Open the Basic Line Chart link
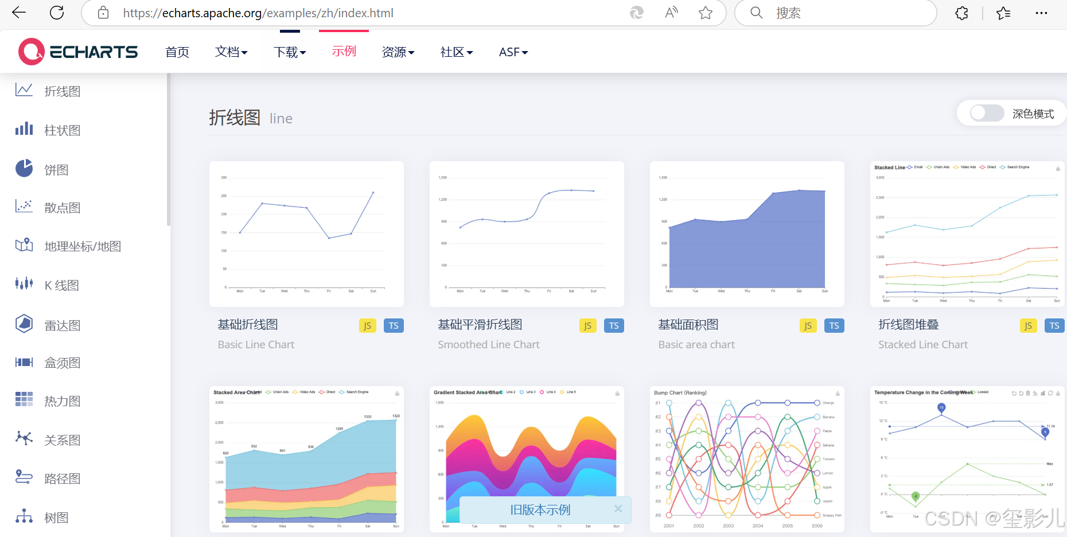1067x537 pixels. pos(256,344)
